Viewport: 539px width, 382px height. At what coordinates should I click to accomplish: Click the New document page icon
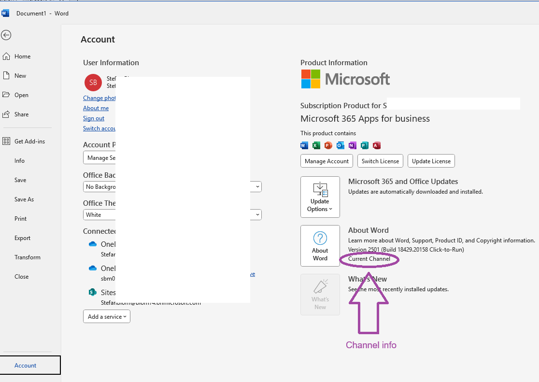(x=6, y=76)
